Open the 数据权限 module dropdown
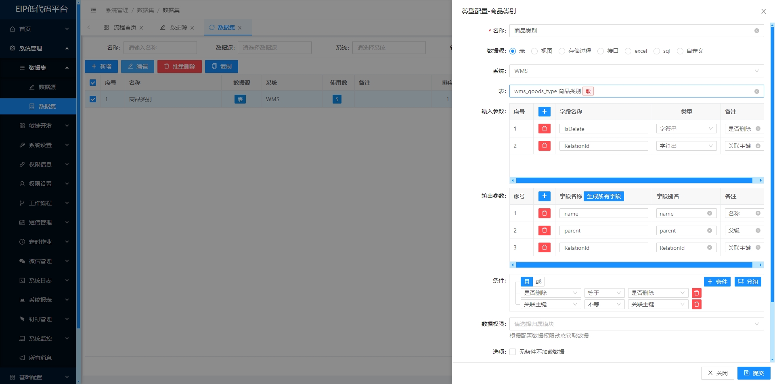 tap(636, 324)
